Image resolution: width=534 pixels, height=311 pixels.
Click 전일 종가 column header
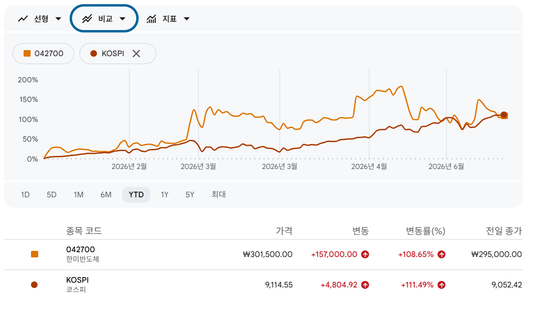504,231
